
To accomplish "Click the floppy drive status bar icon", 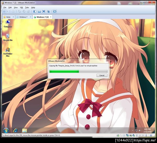I will click(124, 135).
